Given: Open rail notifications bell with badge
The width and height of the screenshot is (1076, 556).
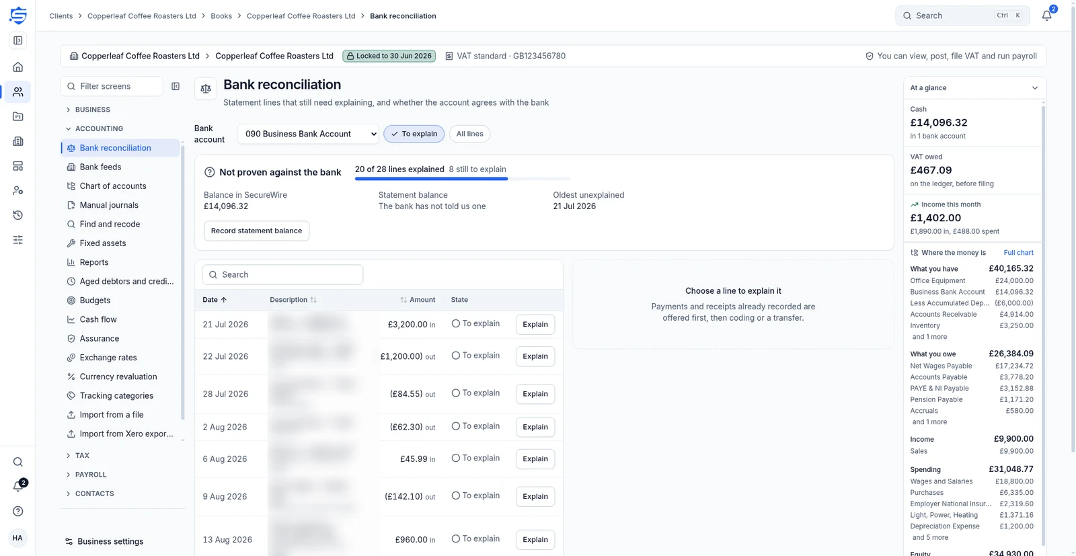Looking at the screenshot, I should 18,486.
